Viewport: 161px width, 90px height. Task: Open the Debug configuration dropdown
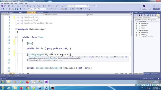tap(31, 9)
